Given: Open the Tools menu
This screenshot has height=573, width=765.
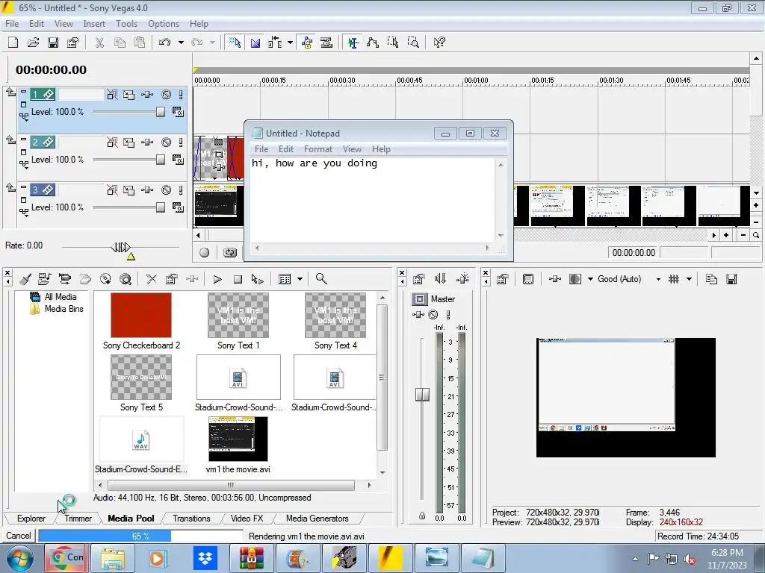Looking at the screenshot, I should (126, 23).
